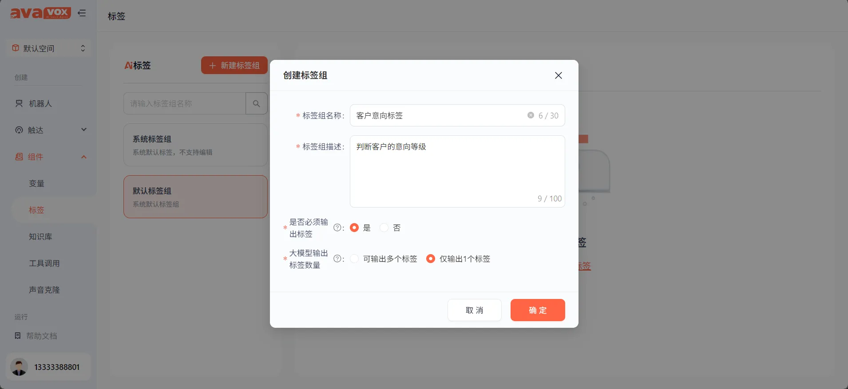Screen dimensions: 848x389
Task: Open the 知识库 menu item
Action: 40,236
